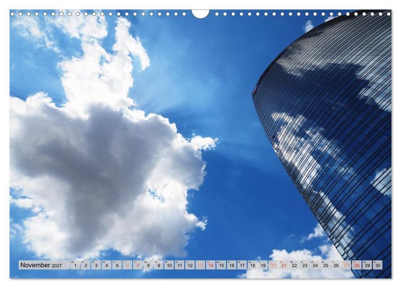401x288 pixels.
Task: Choose date 15 in the calendar strip
Action: 221,265
